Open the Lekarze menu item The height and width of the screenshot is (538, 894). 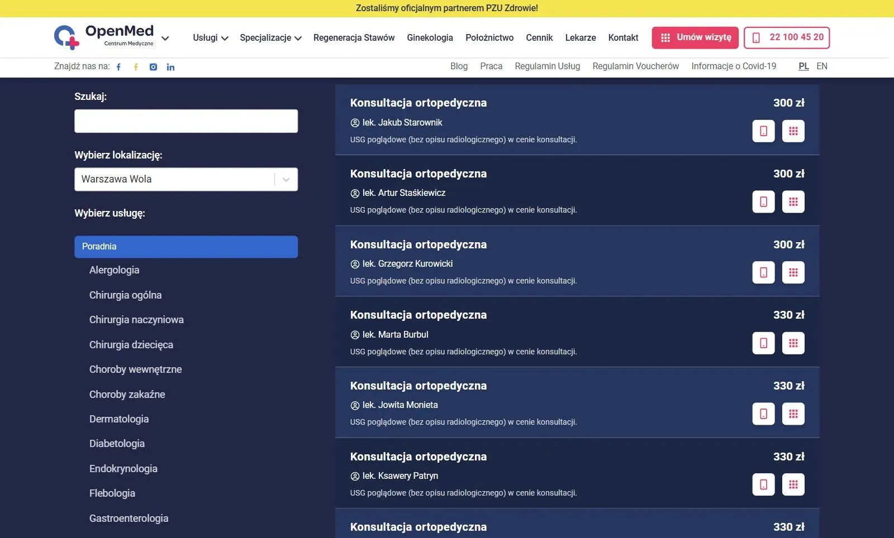point(581,38)
